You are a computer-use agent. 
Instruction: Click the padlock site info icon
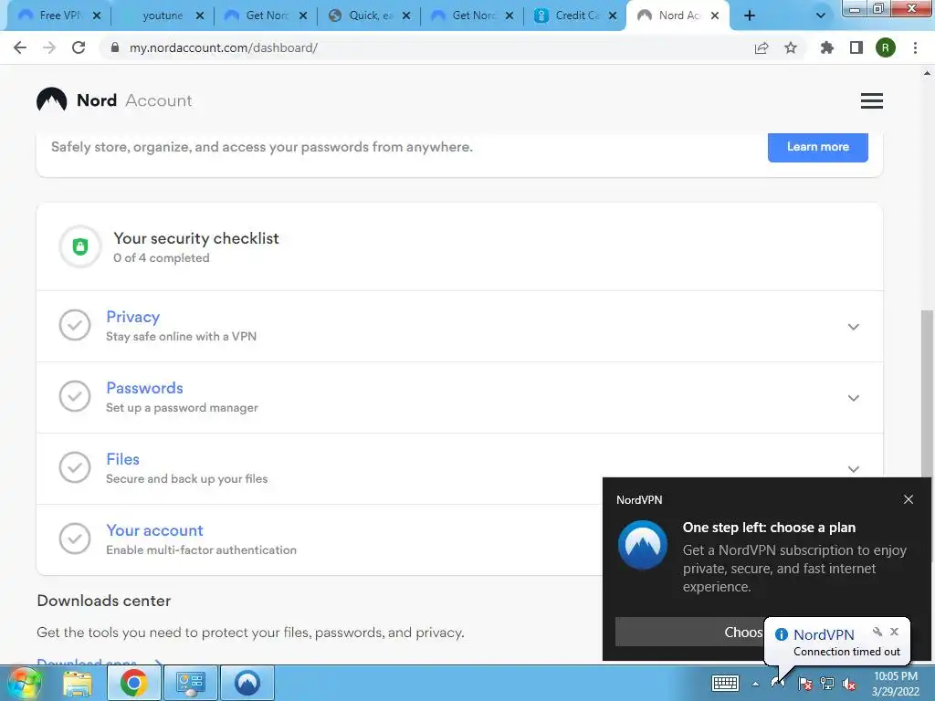(115, 47)
